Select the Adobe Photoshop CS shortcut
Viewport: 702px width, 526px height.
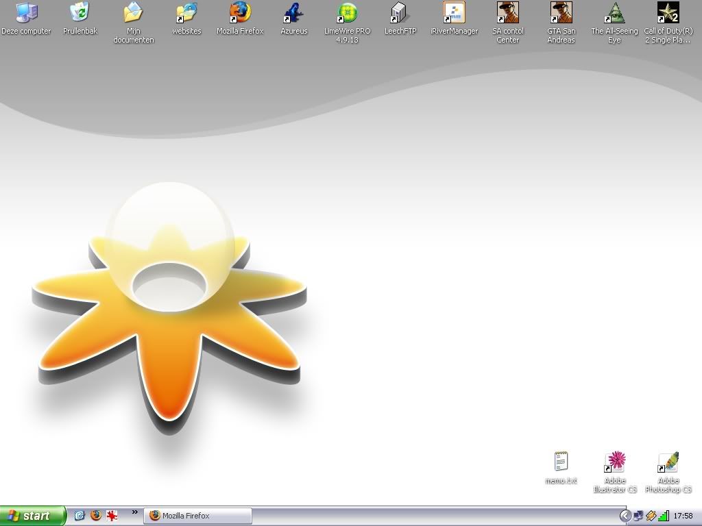(668, 462)
